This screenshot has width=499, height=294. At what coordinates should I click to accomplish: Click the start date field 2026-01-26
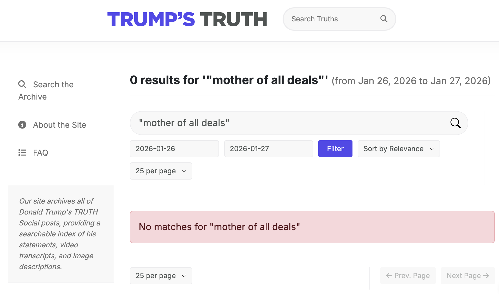click(174, 149)
